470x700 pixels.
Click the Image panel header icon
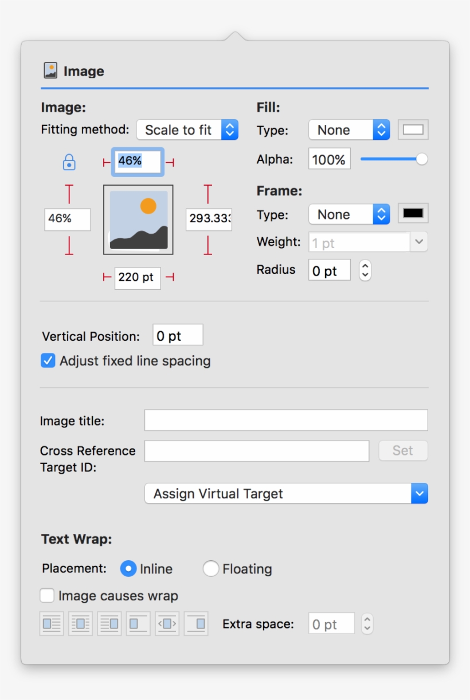pos(50,70)
